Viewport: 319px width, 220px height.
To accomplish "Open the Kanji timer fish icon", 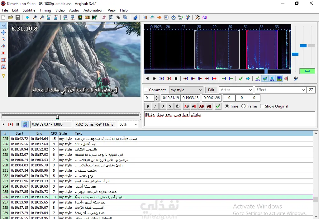I will pyautogui.click(x=159, y=17).
